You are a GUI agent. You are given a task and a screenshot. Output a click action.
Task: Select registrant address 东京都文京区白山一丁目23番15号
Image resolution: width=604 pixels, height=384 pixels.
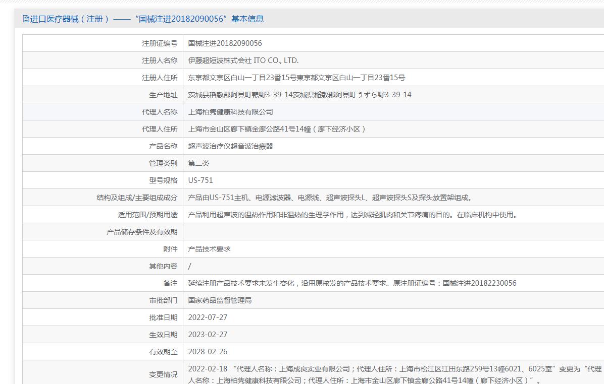[296, 78]
